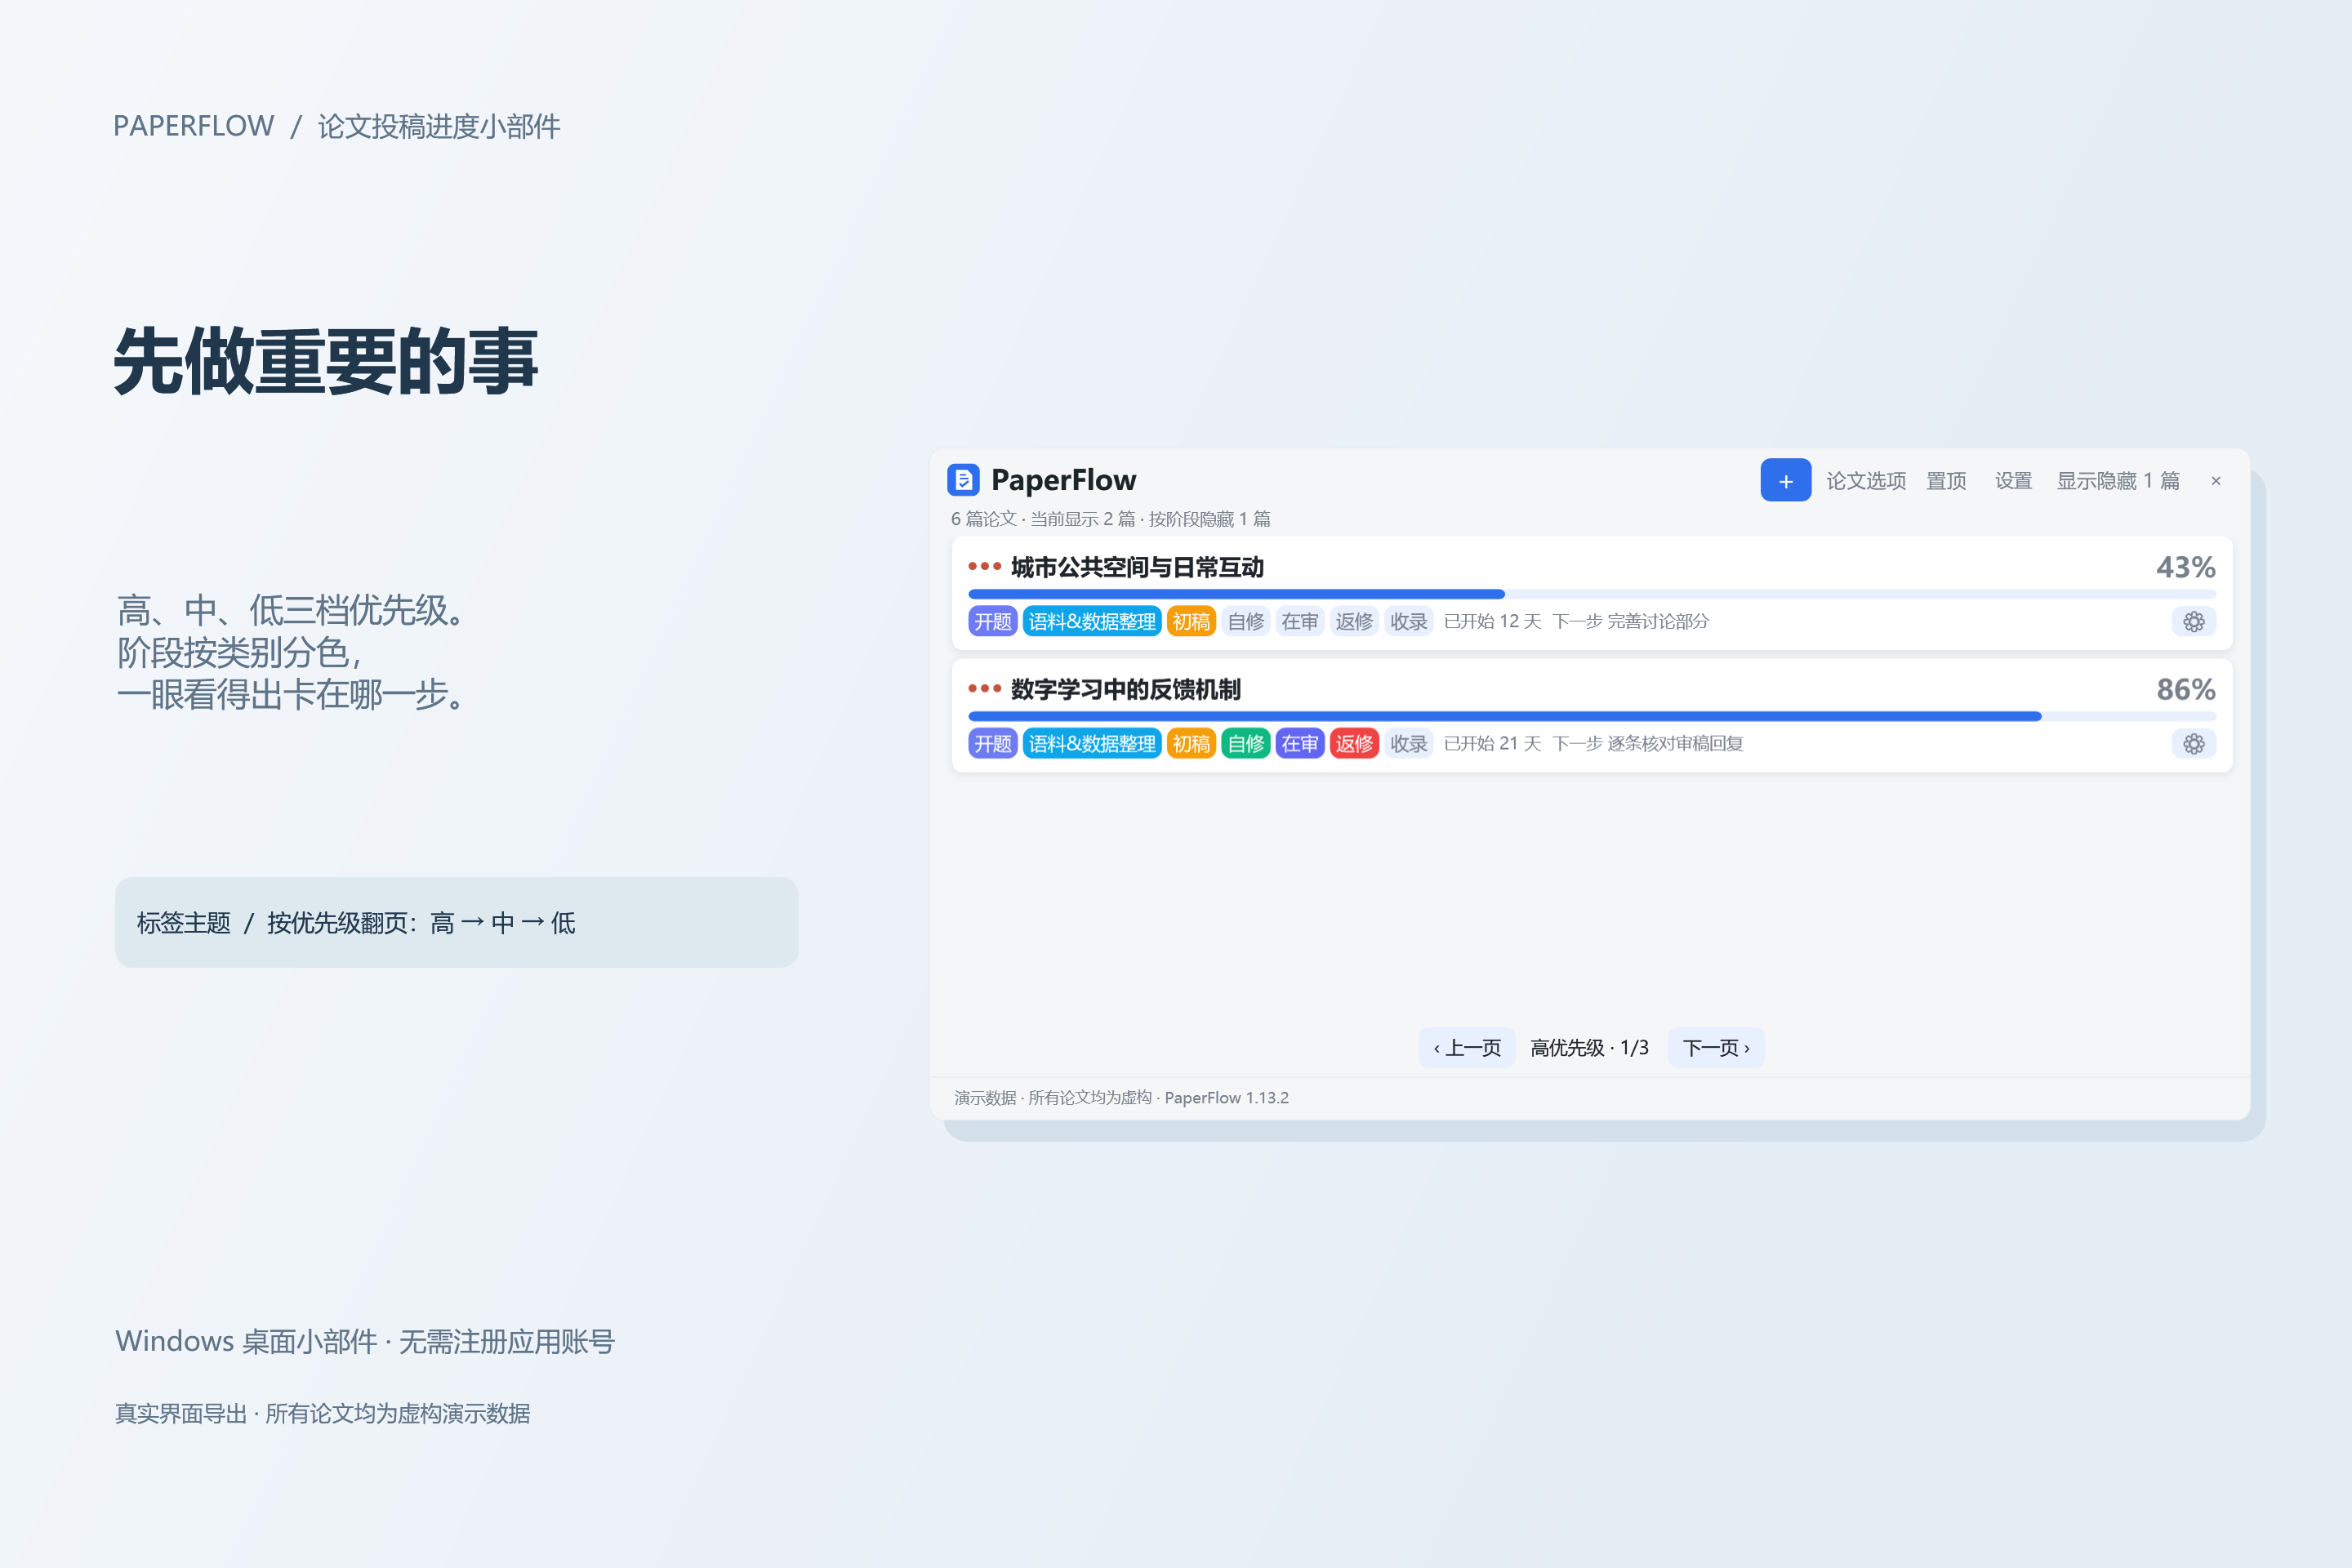This screenshot has width=2352, height=1568.
Task: Select 语料&数据整理 stage in 城市公共空间 card
Action: click(x=1092, y=622)
